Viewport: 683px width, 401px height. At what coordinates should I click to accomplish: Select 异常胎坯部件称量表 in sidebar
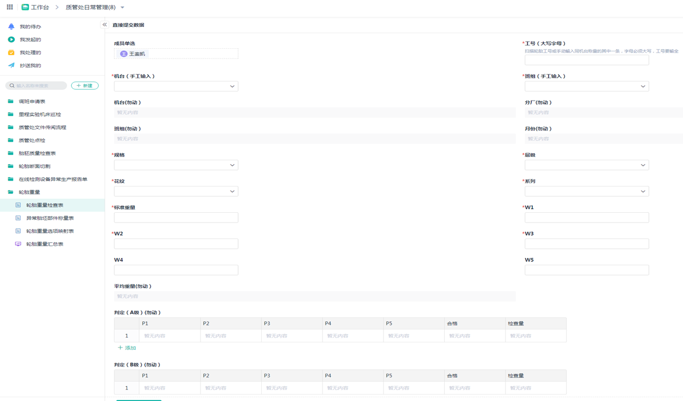[50, 218]
